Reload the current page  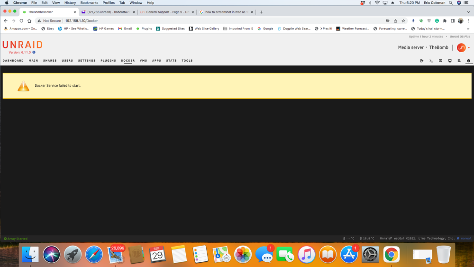(21, 20)
